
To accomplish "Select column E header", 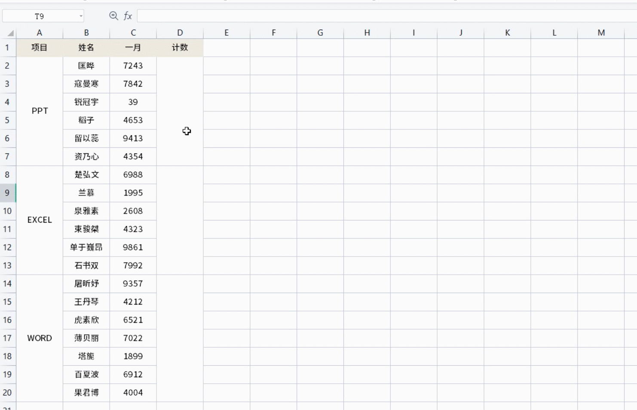I will [x=227, y=33].
